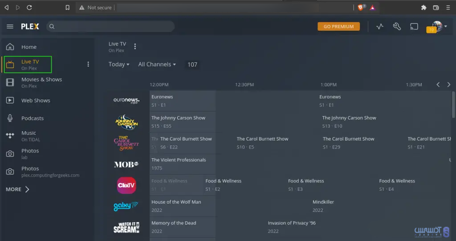Open Food & Wellness S1 E4
456x241 pixels.
pos(414,185)
